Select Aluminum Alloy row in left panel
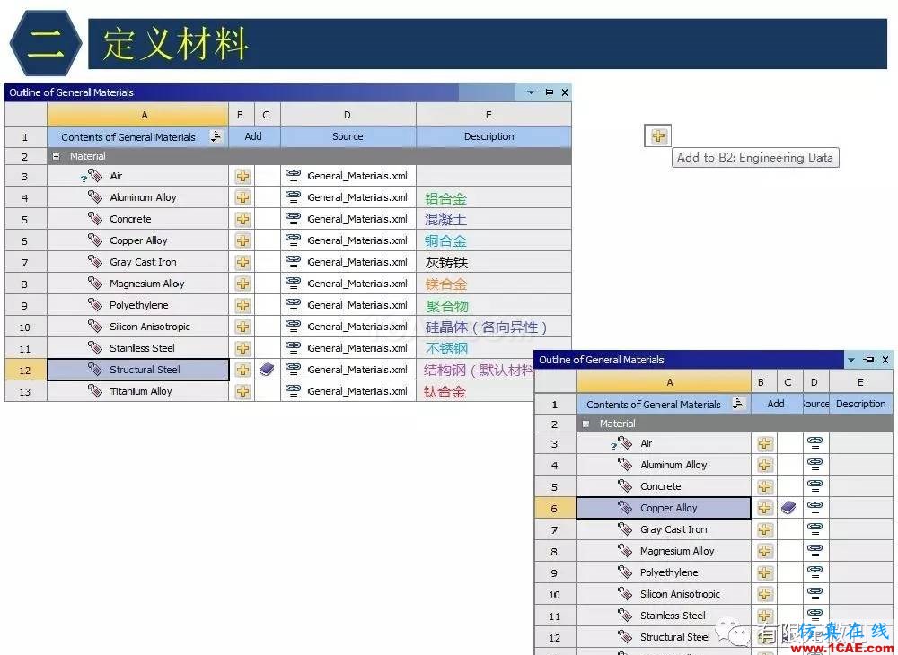The image size is (898, 655). (138, 197)
